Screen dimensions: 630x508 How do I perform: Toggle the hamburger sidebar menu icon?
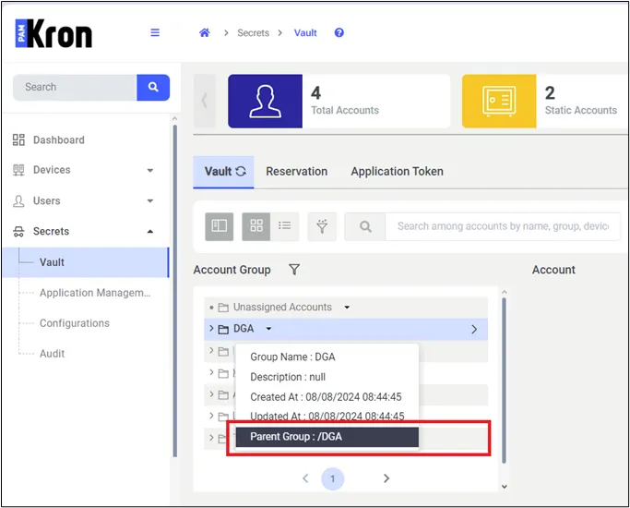[x=155, y=32]
